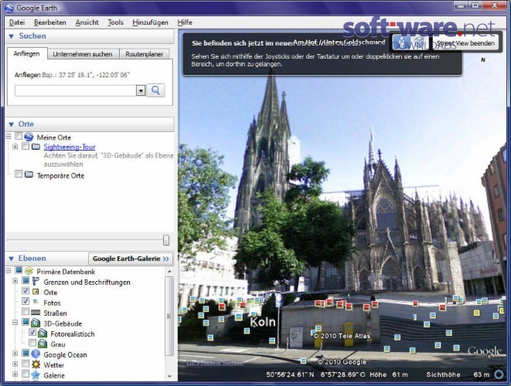Click the Sightseeing-Tour folder icon
Image resolution: width=511 pixels, height=386 pixels.
36,147
